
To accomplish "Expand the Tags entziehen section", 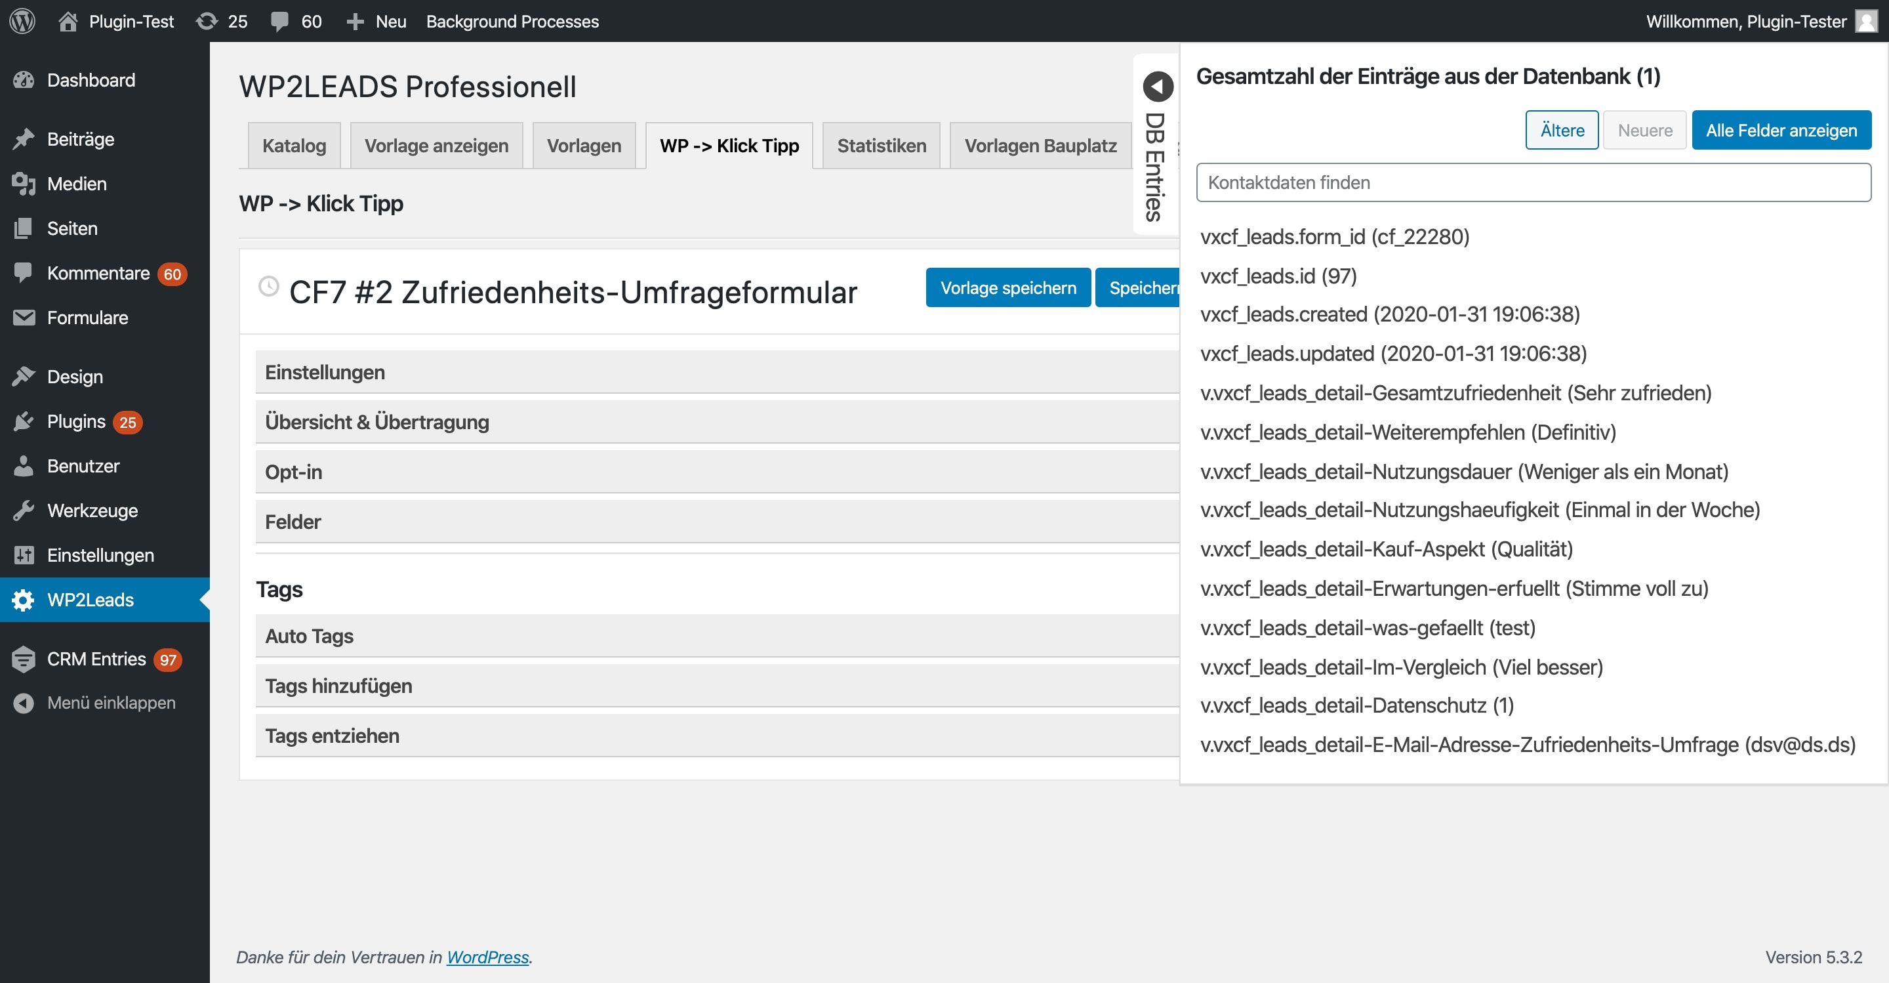I will click(x=717, y=736).
